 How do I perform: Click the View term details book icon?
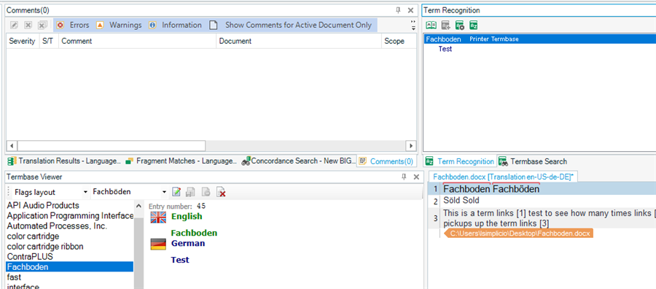(432, 26)
